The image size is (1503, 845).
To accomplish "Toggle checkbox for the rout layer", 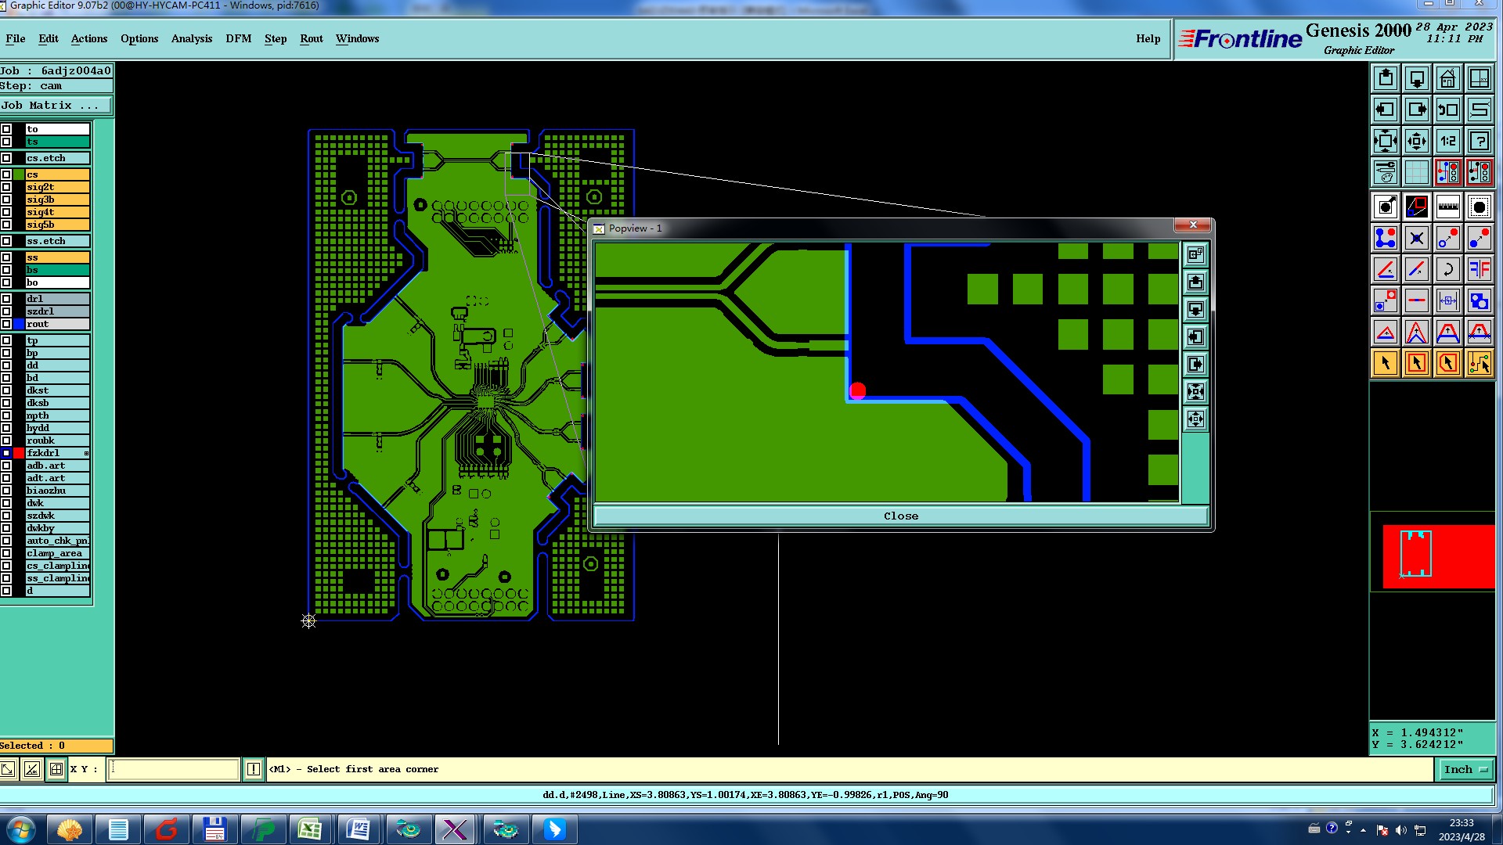I will (6, 324).
